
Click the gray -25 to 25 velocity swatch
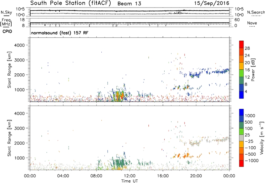pos(241,138)
